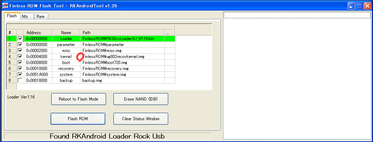Click the # column header
The width and height of the screenshot is (373, 142).
point(12,33)
